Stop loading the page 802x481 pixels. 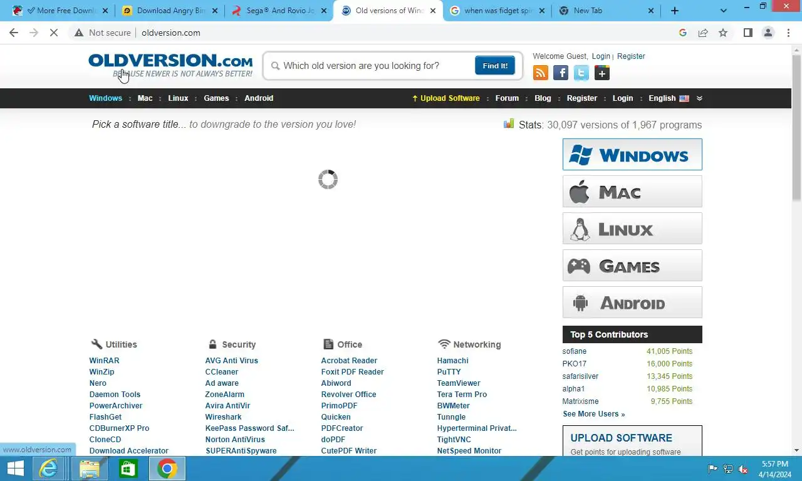pos(54,33)
